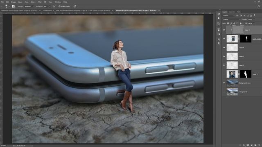Open the status bar info arrow
Screen dimensions: 262x147
[x=32, y=146]
